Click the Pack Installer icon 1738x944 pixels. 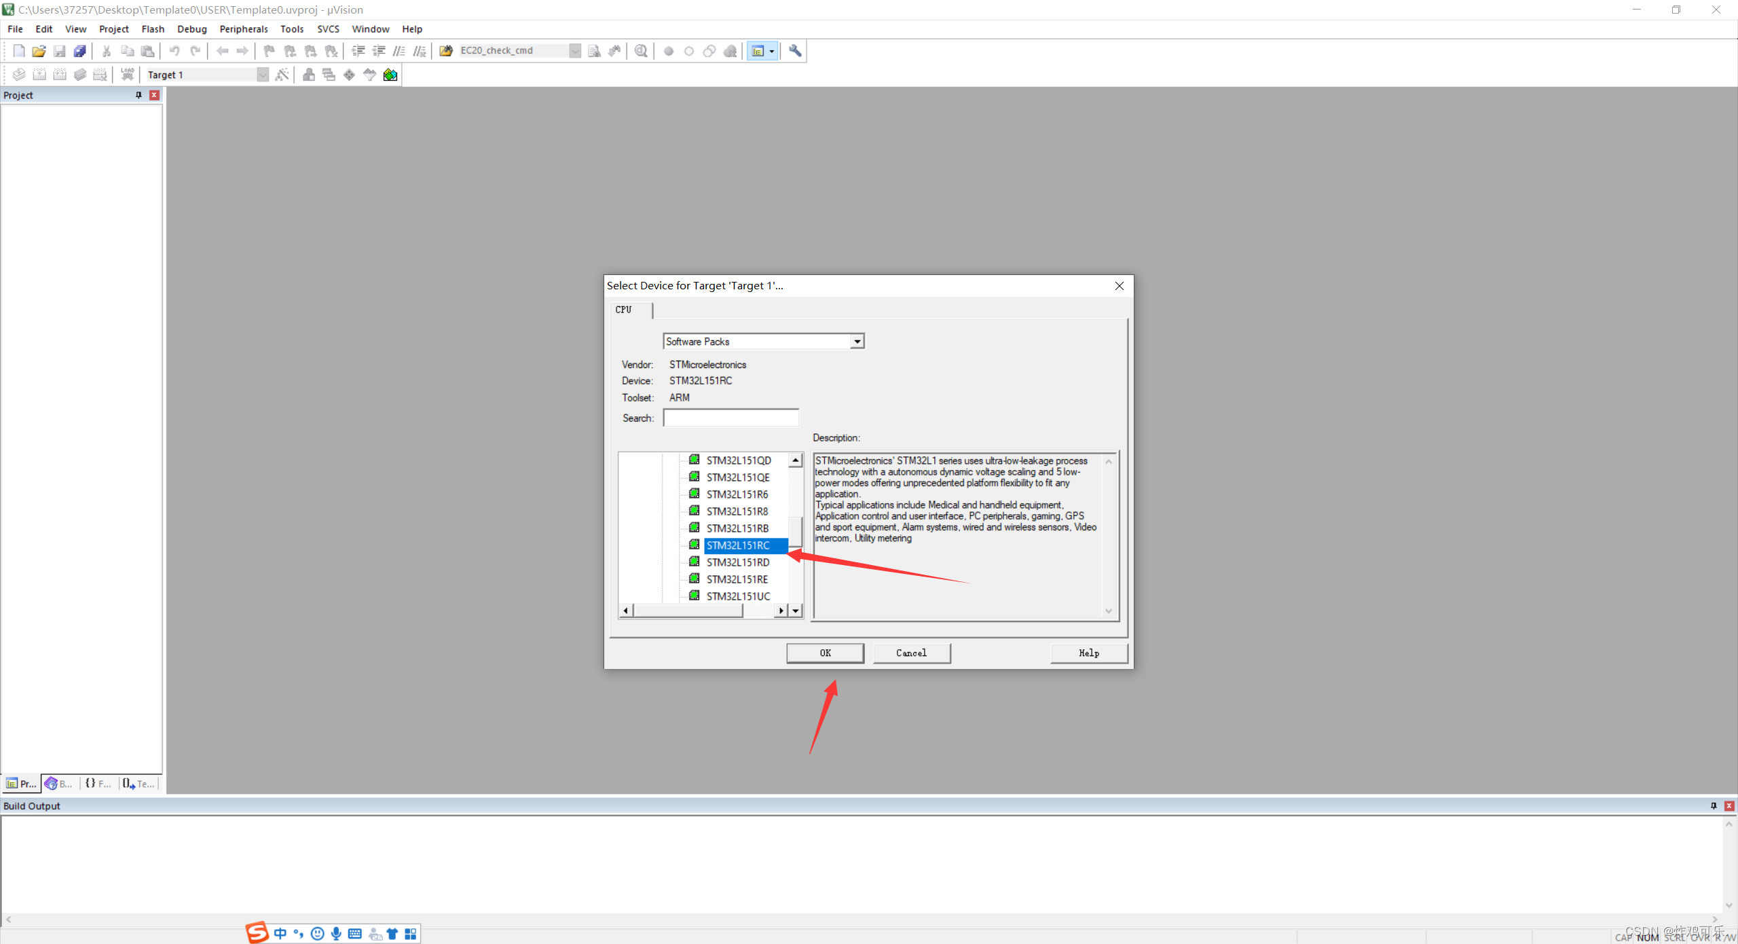(390, 75)
